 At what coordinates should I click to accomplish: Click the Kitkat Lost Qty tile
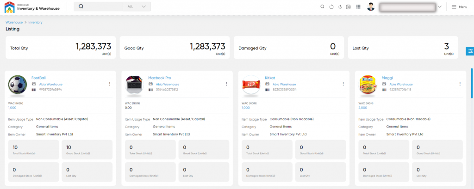coord(320,172)
